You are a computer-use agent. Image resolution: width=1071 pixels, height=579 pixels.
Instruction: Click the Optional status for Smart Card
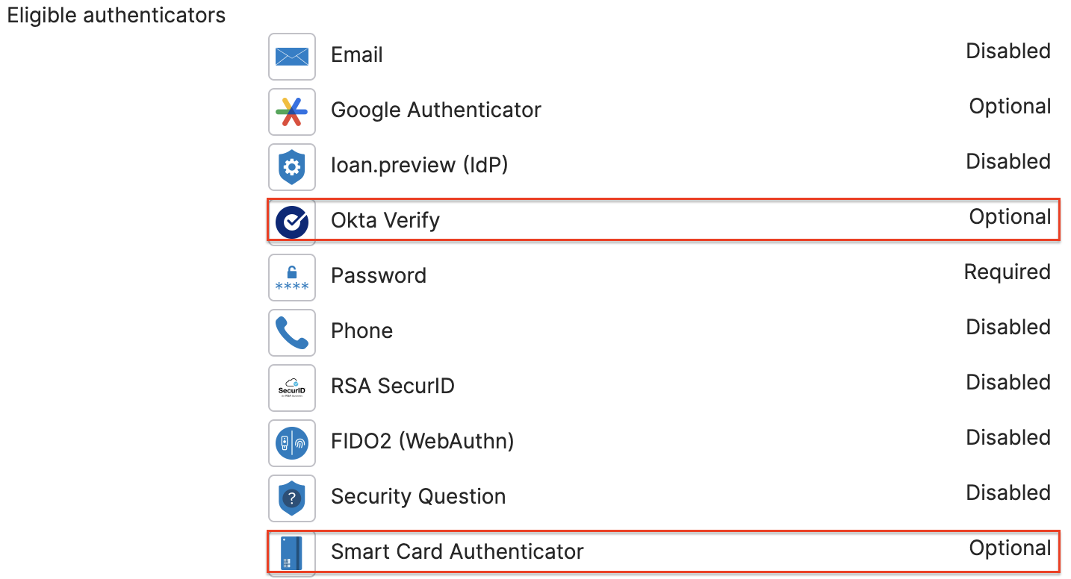click(x=1010, y=548)
